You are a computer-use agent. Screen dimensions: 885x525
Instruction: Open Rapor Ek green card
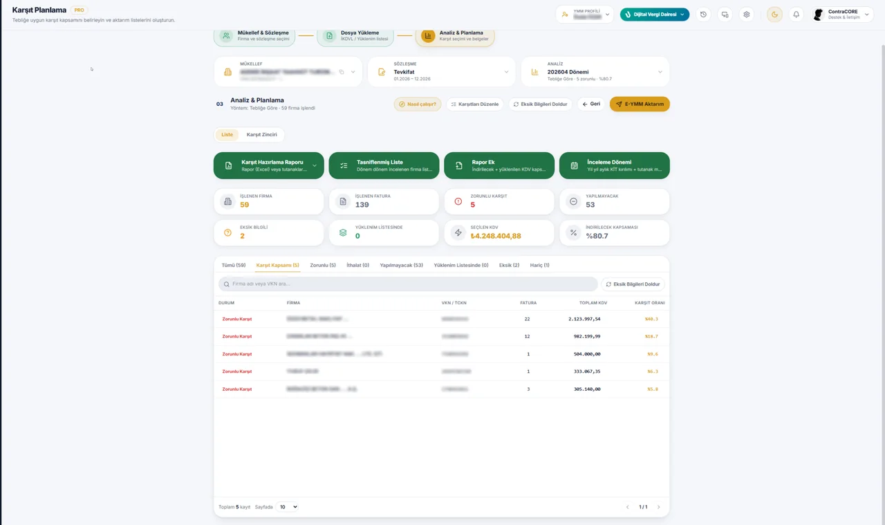point(499,165)
